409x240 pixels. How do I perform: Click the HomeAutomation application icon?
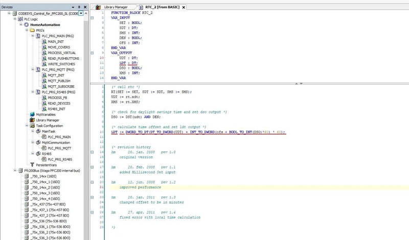point(27,25)
